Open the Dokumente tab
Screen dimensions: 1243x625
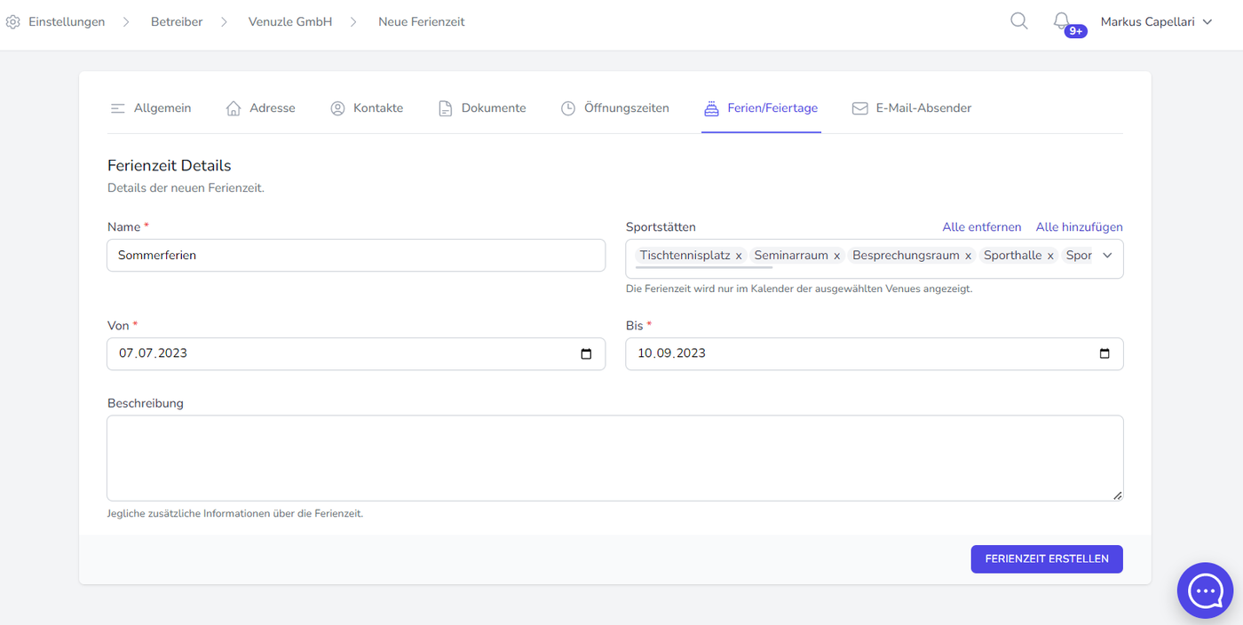(482, 108)
